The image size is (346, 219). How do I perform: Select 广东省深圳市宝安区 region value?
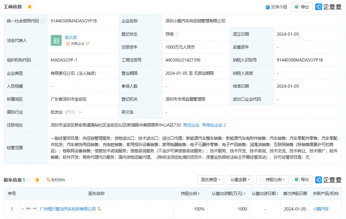[69, 99]
